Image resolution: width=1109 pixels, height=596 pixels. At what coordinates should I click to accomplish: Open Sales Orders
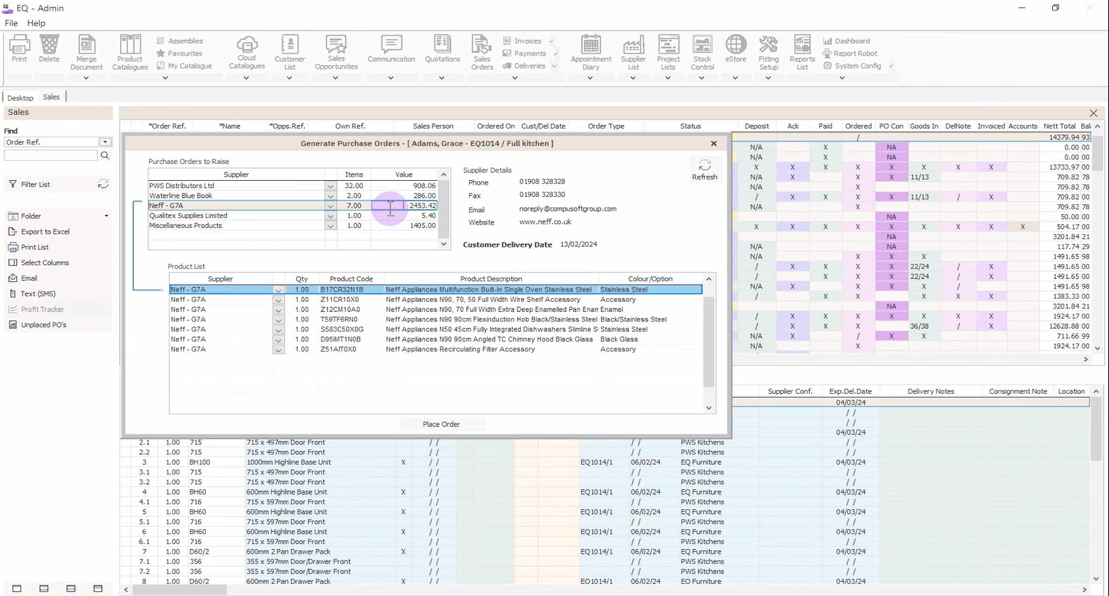481,53
